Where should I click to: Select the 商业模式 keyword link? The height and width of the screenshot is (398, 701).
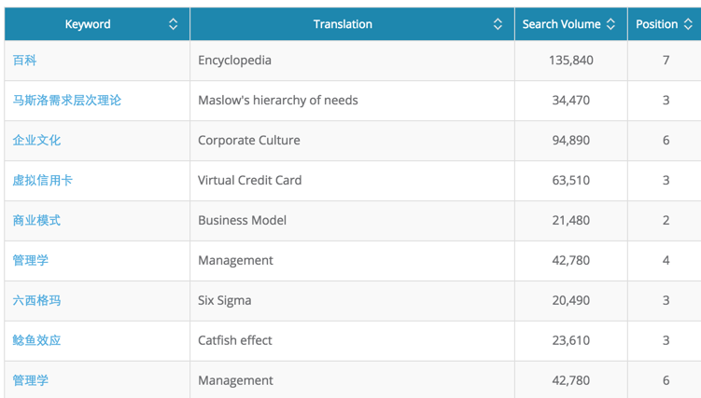[x=37, y=221]
